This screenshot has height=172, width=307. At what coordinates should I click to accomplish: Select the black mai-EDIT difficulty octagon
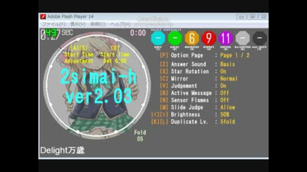(x=259, y=38)
